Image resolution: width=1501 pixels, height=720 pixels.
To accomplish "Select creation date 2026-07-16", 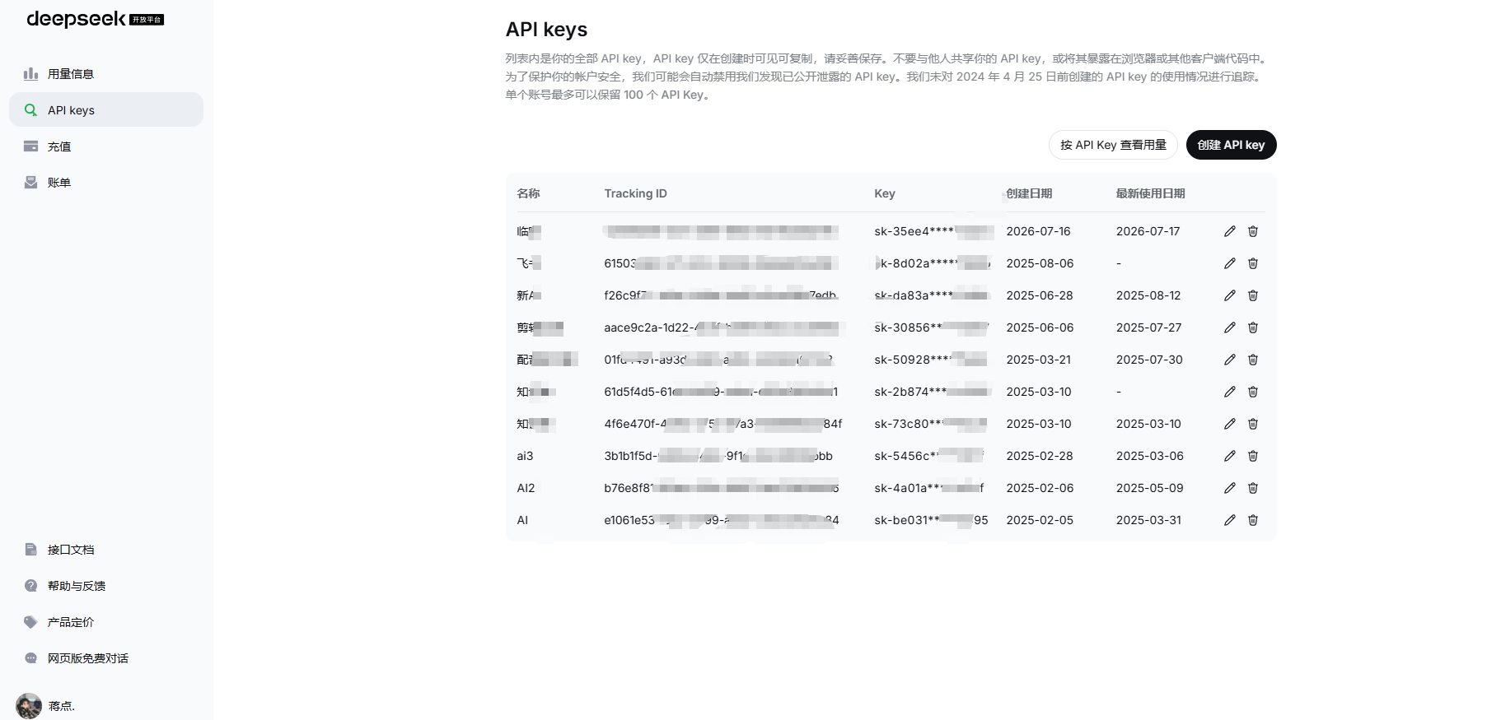I will [x=1038, y=231].
